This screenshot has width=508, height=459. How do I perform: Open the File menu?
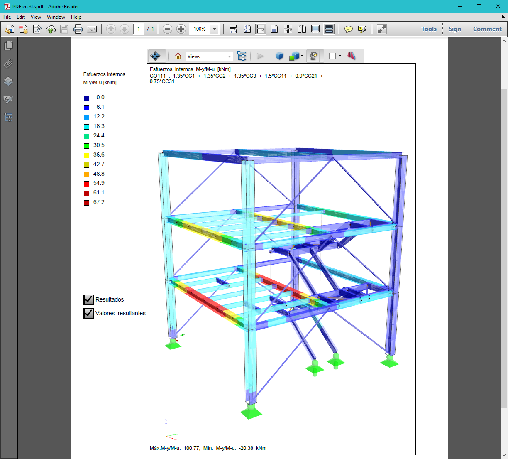[x=7, y=17]
